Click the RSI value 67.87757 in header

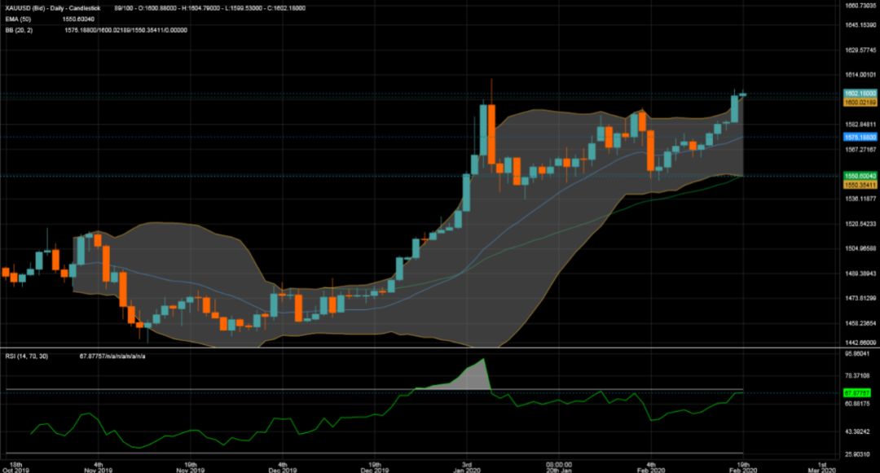click(x=112, y=357)
